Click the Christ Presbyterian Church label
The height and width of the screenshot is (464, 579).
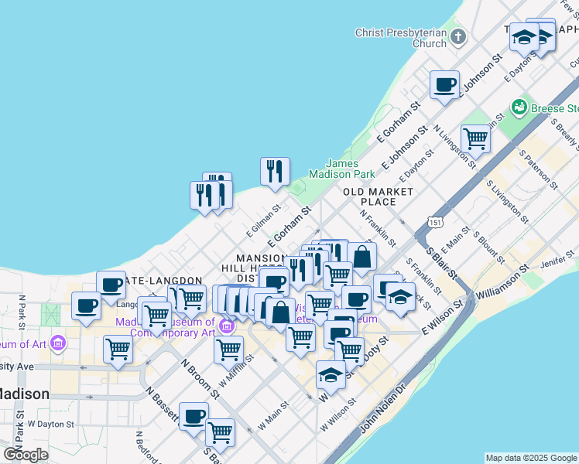401,38
